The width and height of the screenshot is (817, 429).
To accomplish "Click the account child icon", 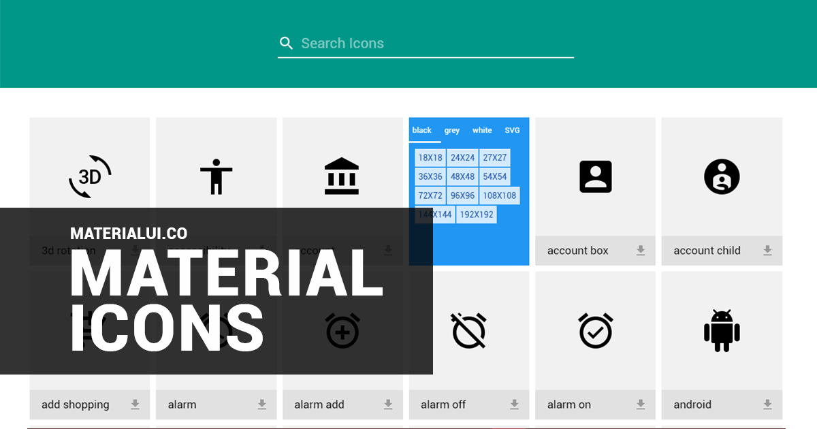I will pos(722,176).
